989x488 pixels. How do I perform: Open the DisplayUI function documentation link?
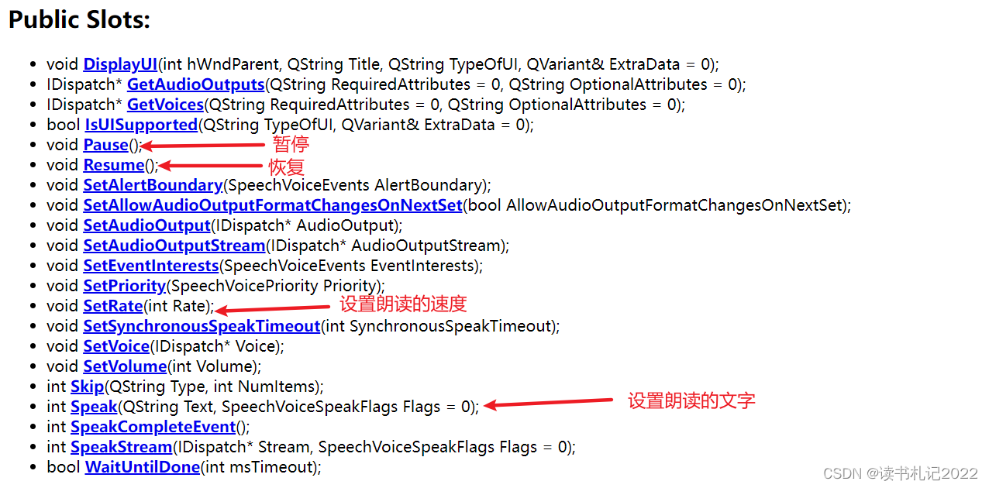pos(119,64)
